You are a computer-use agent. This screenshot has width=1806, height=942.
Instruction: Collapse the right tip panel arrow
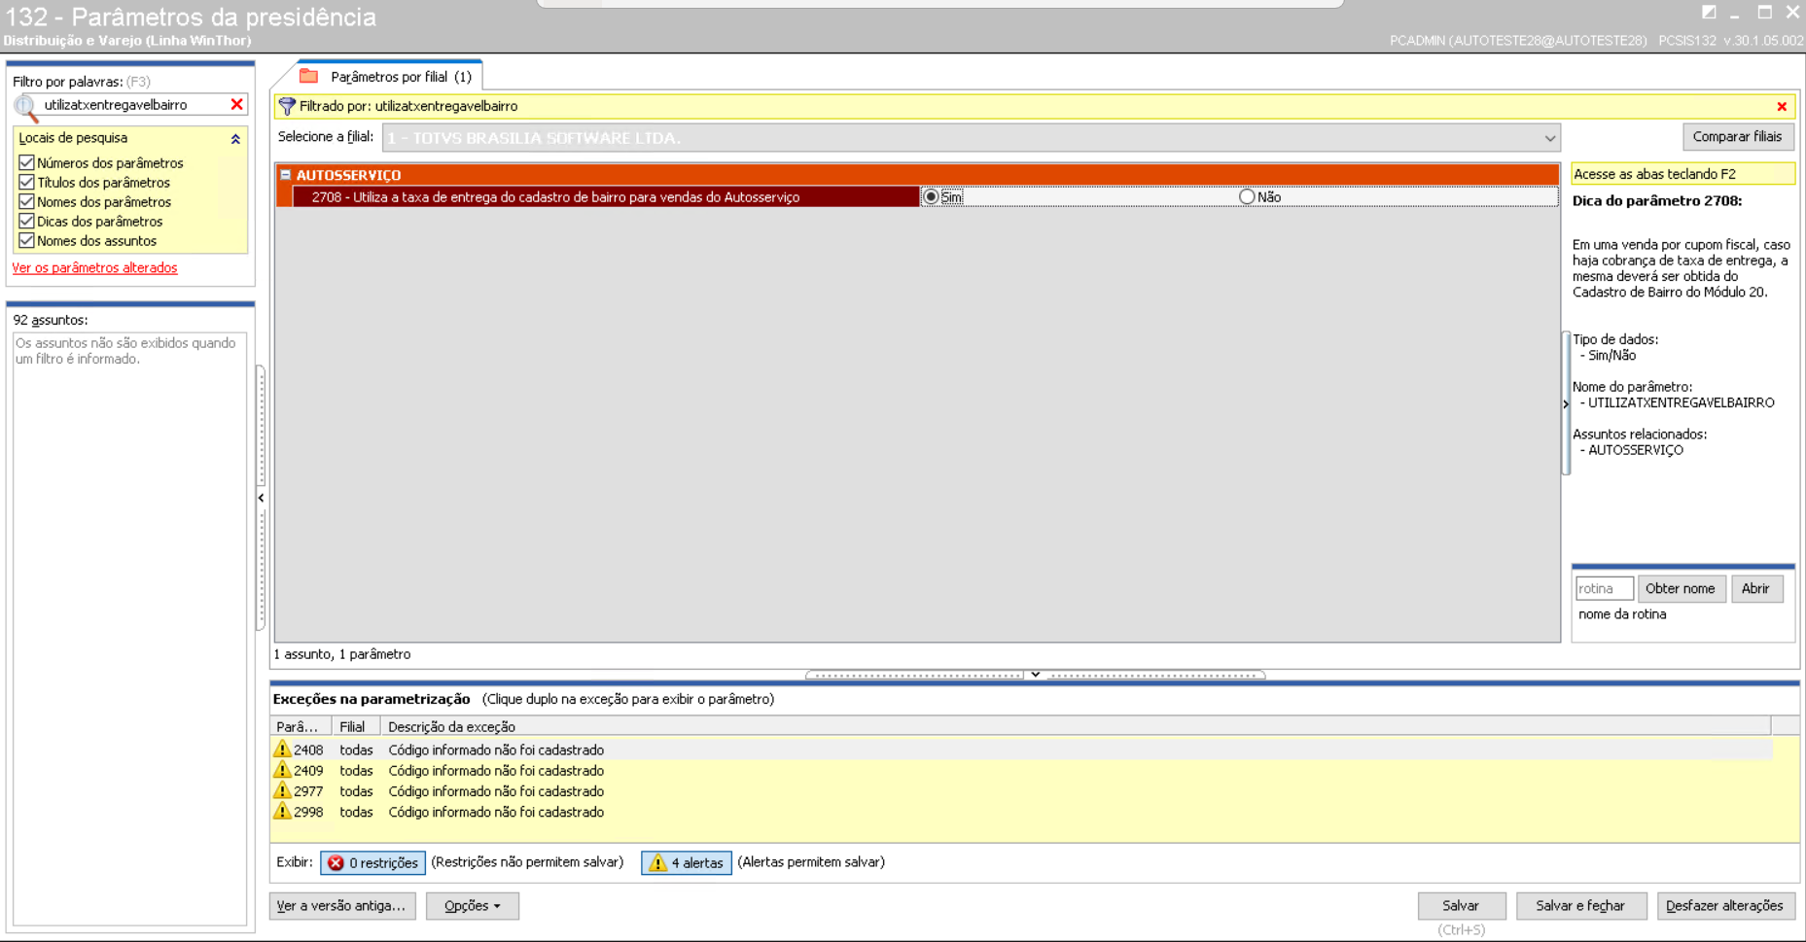point(1566,403)
